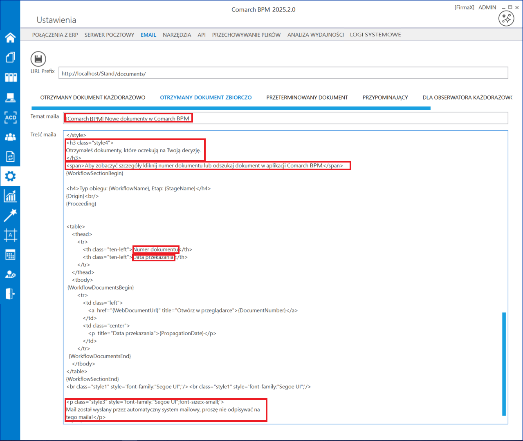
Task: Open the SERWER POCZTOWY tab
Action: point(109,35)
